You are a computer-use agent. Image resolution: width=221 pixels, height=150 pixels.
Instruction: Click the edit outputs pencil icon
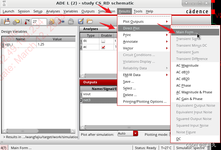(x=81, y=21)
